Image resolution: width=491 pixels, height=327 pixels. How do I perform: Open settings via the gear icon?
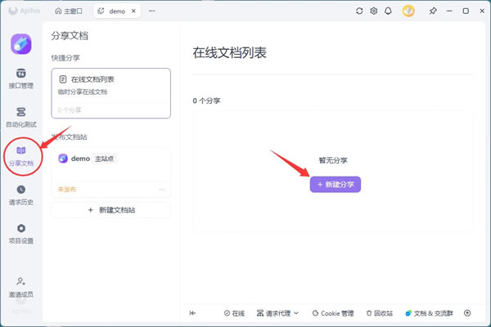point(374,11)
